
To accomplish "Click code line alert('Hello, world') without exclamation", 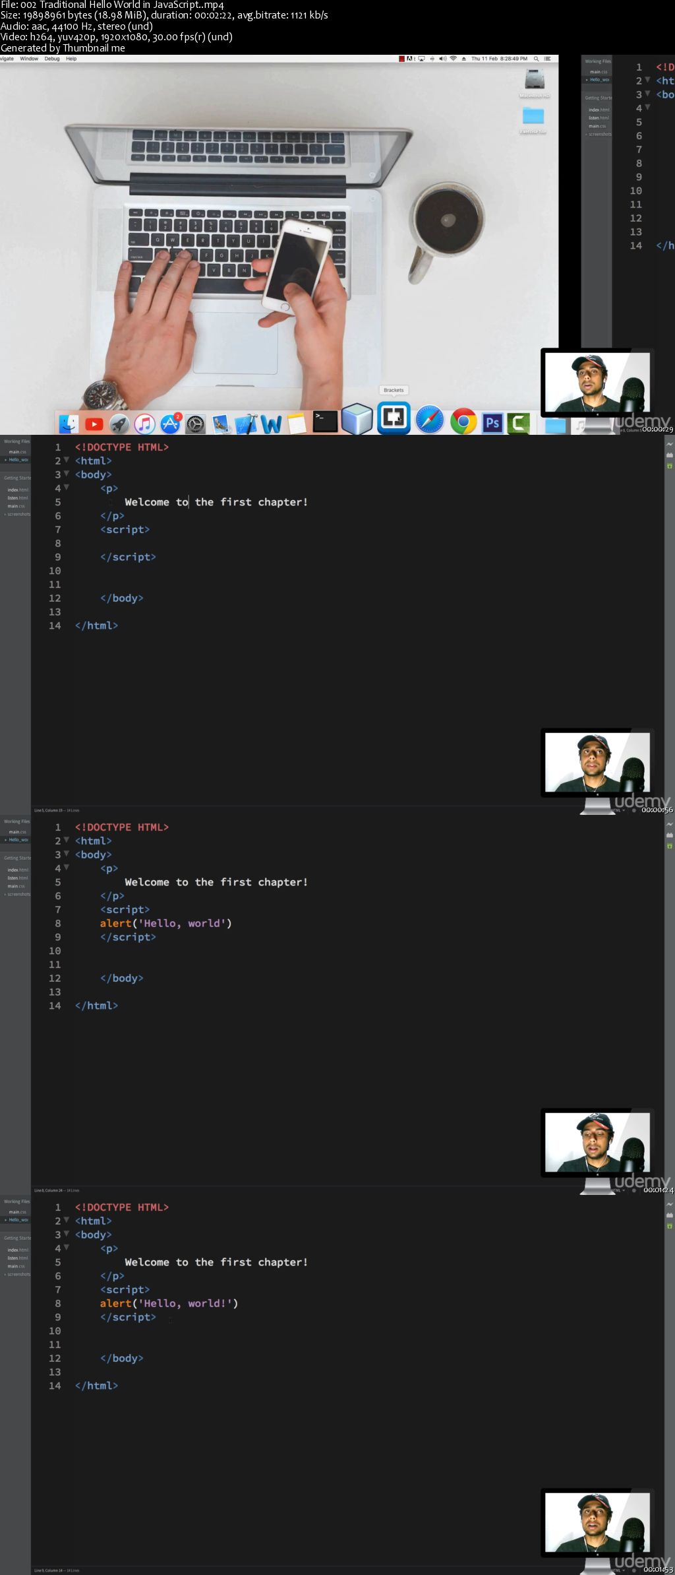I will tap(166, 923).
